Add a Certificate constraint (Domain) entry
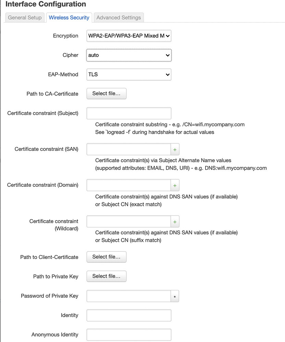This screenshot has width=285, height=342. tap(175, 185)
